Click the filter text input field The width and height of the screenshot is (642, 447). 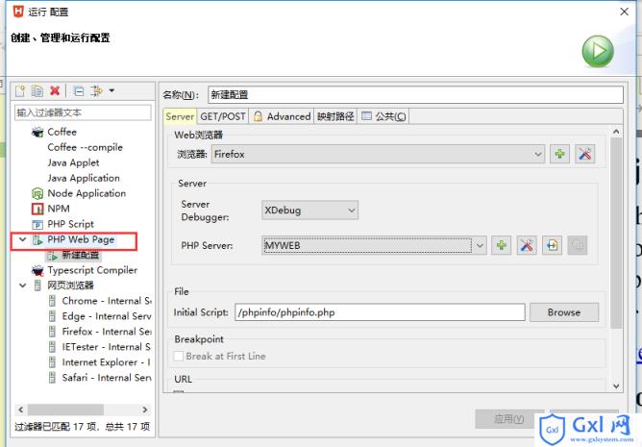click(83, 112)
